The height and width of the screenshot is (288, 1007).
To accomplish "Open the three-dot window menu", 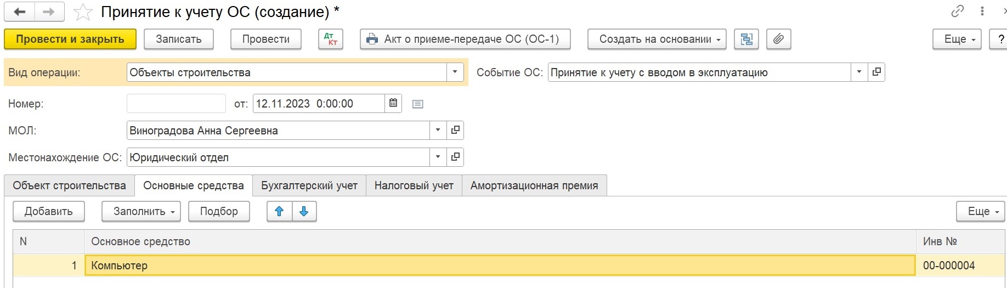I will tap(982, 11).
